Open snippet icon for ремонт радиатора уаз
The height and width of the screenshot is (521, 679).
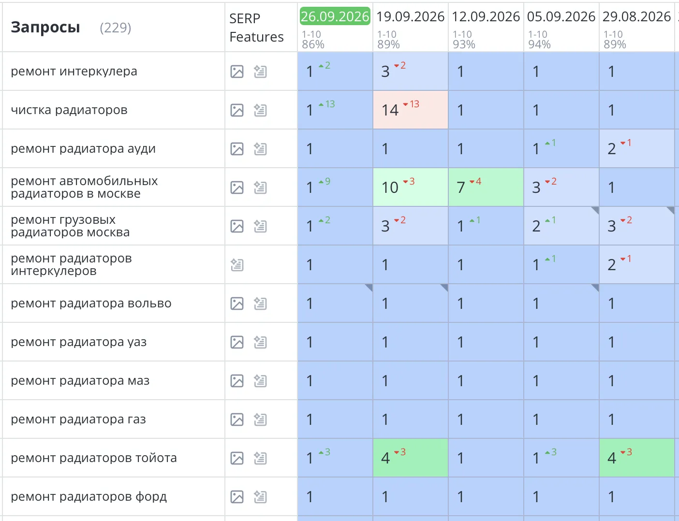tap(260, 342)
